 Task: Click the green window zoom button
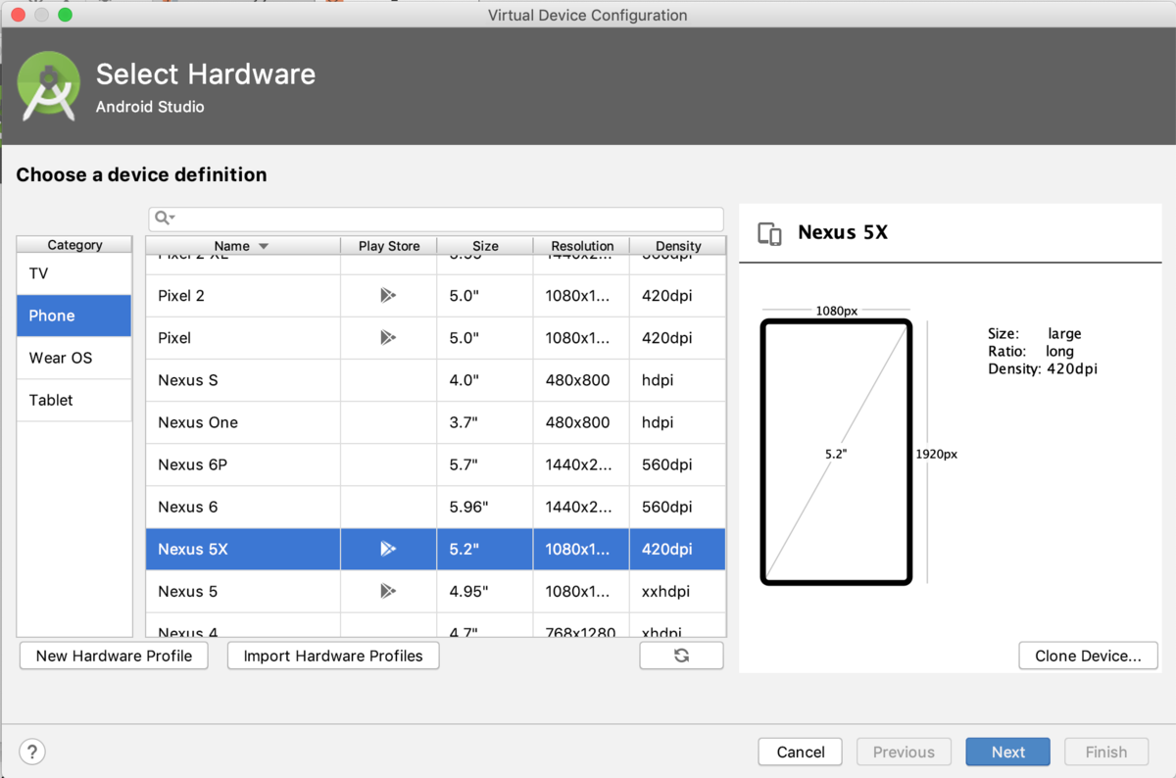point(65,15)
